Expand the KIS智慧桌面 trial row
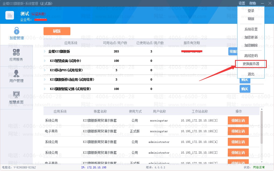Viewport: 274px width, 171px height. click(x=45, y=61)
